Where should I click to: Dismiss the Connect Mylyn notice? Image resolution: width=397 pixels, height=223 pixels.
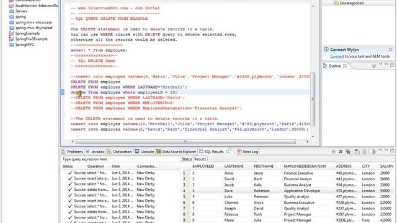[390, 50]
